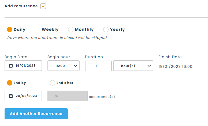The width and height of the screenshot is (208, 126).
Task: Click the greyed-out occurrences number field
Action: [x=67, y=96]
